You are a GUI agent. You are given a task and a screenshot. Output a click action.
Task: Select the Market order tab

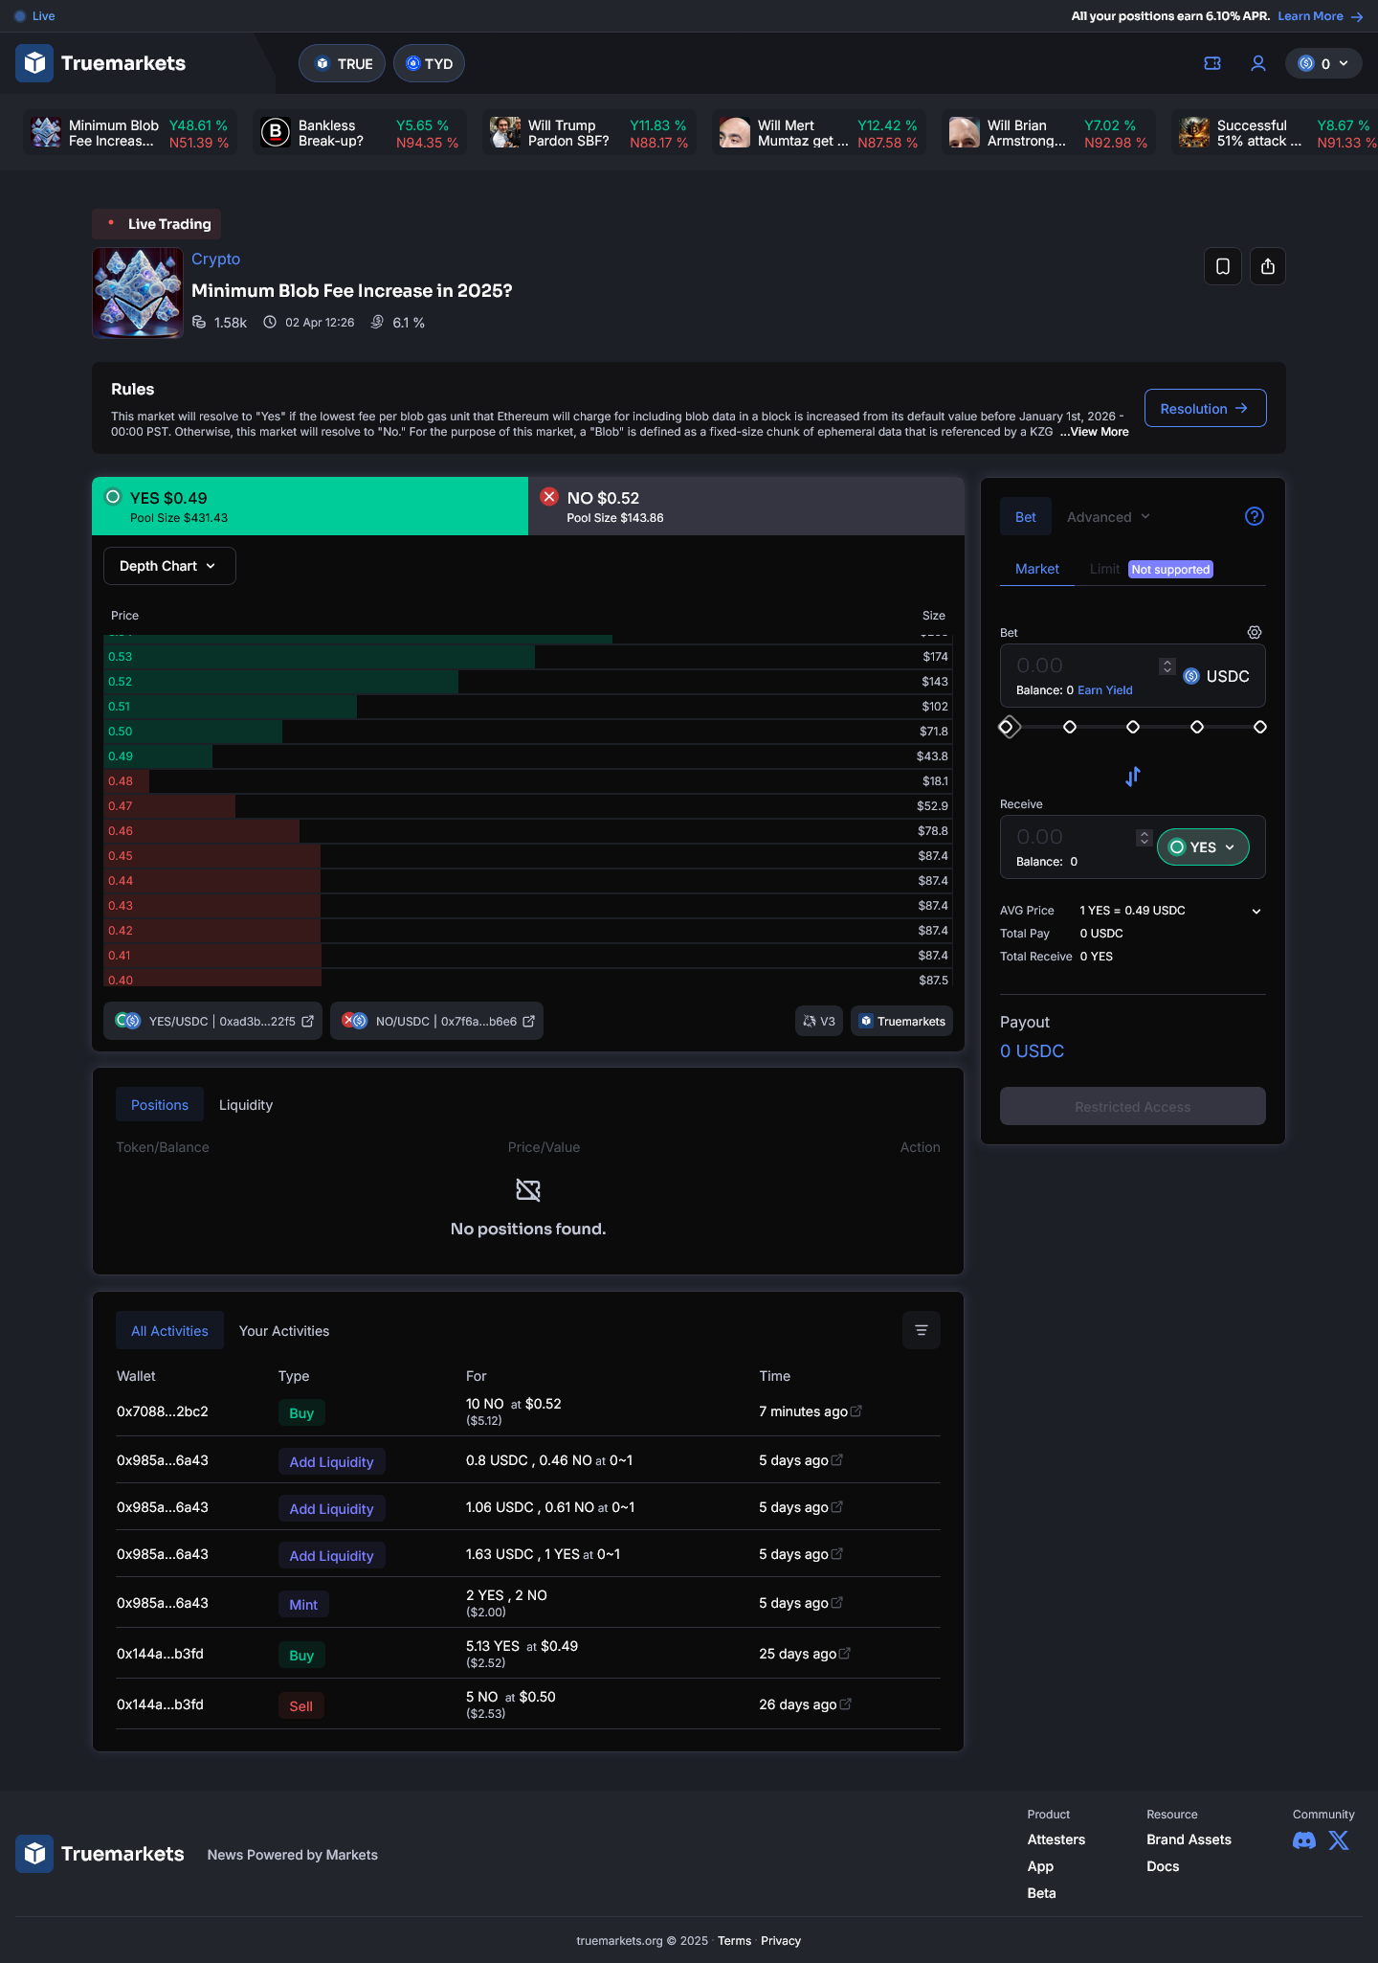coord(1037,569)
